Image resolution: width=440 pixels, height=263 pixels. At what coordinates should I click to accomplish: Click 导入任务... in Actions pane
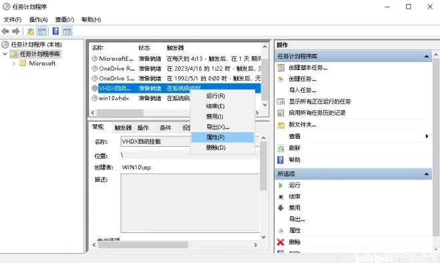click(x=302, y=90)
